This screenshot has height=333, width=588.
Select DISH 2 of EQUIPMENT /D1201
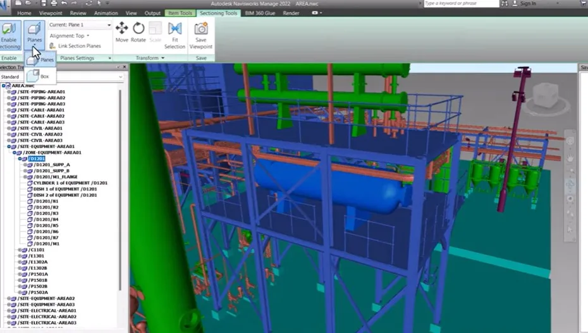pos(65,195)
